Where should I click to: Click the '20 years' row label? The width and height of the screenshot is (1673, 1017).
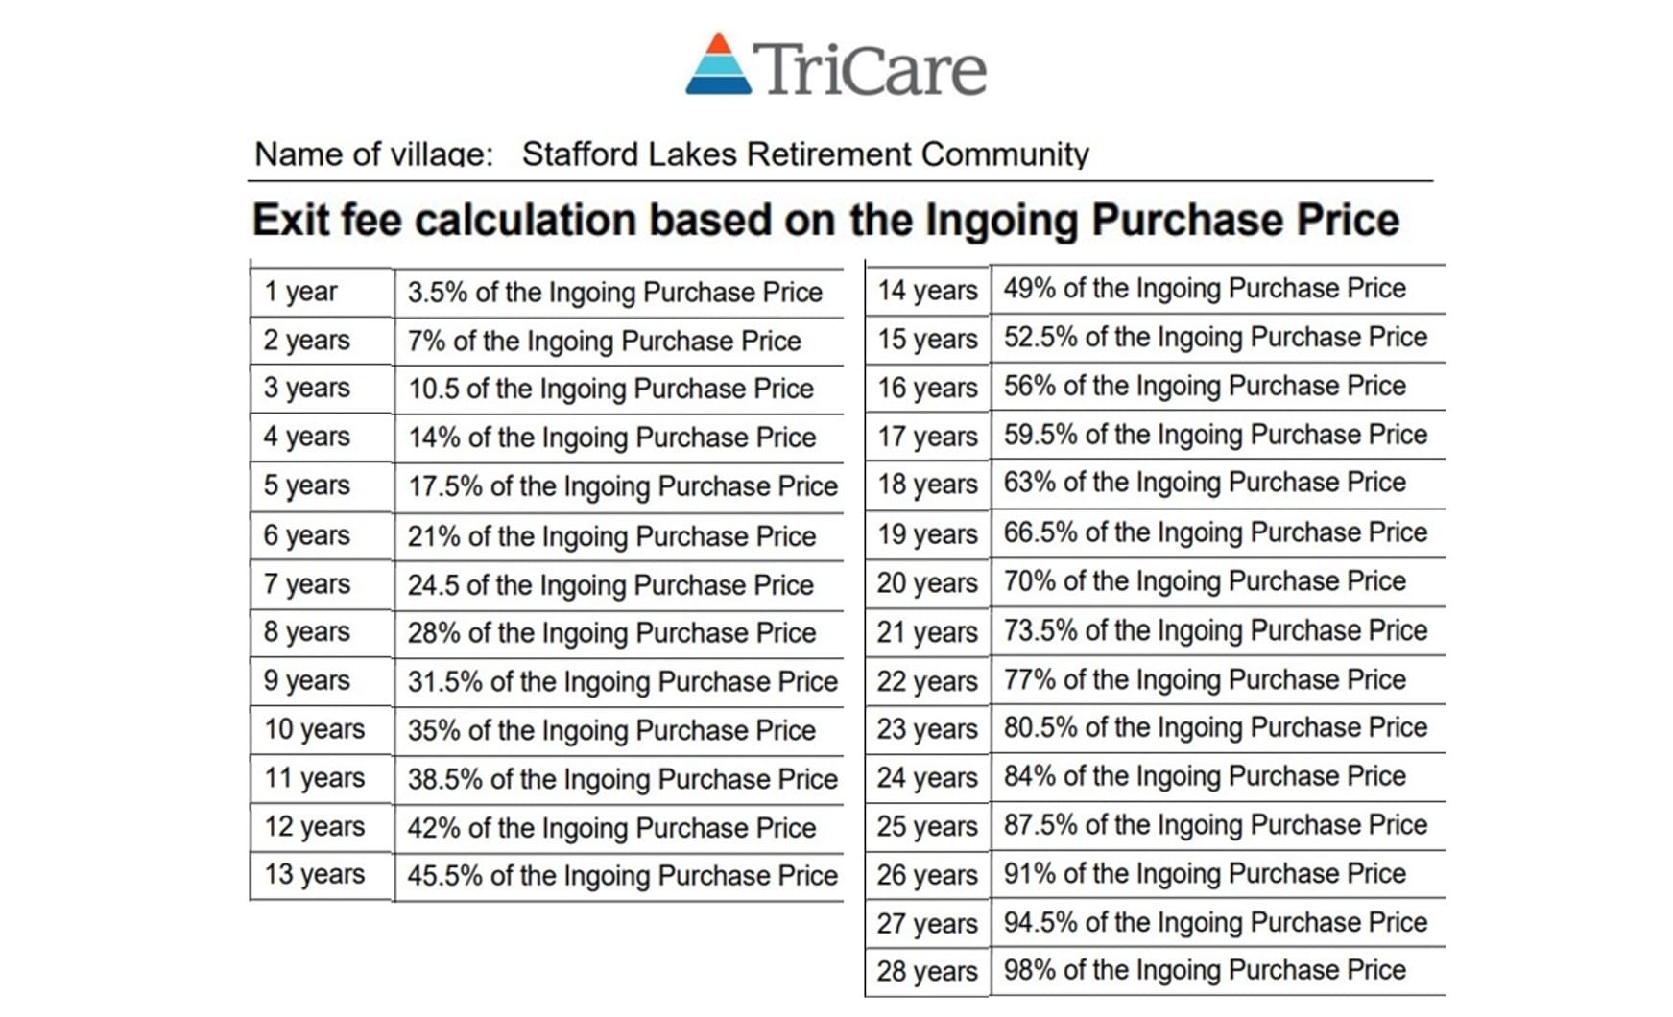coord(927,582)
